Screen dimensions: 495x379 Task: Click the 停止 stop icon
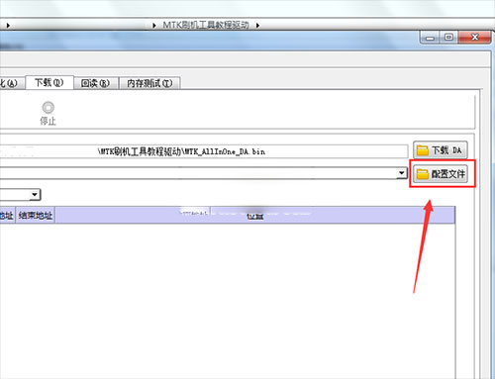[49, 108]
